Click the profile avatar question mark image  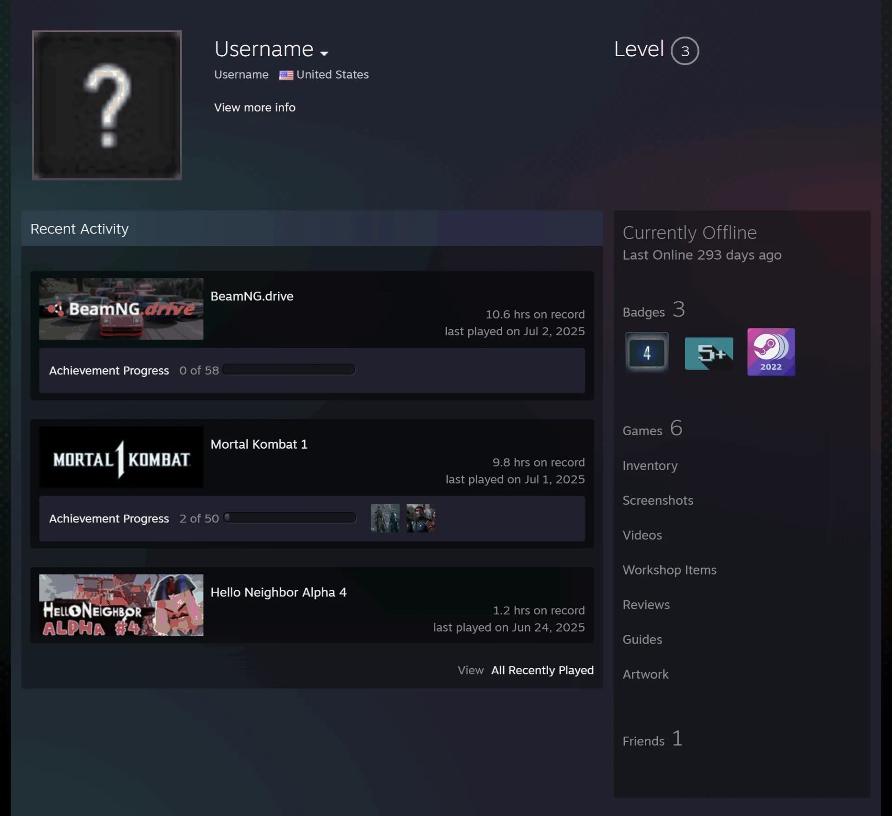pyautogui.click(x=107, y=105)
